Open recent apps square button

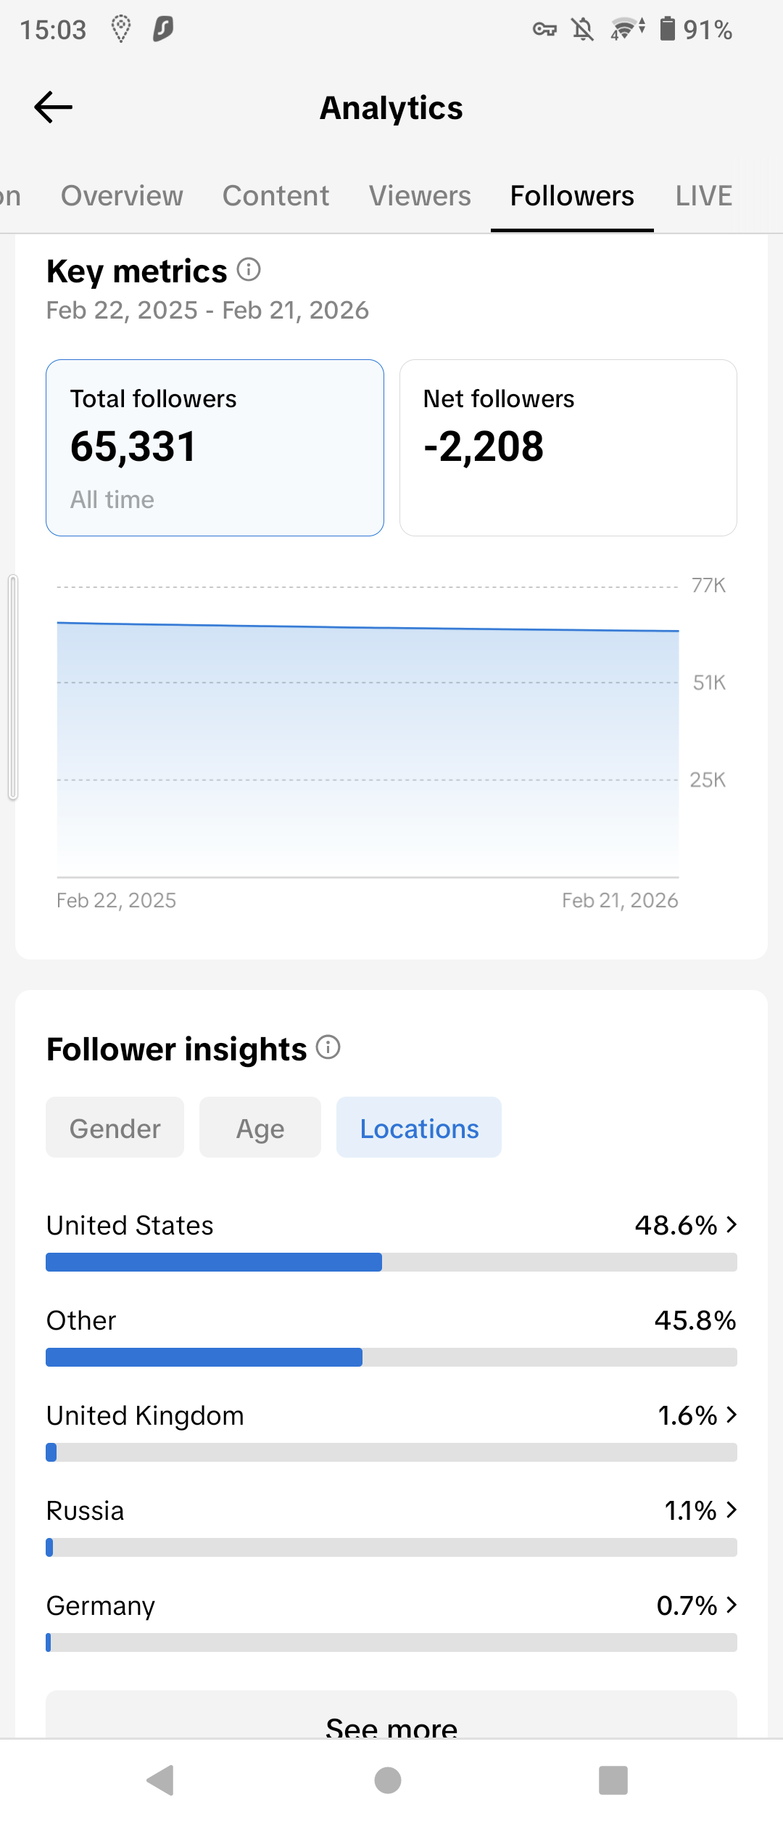click(x=613, y=1780)
